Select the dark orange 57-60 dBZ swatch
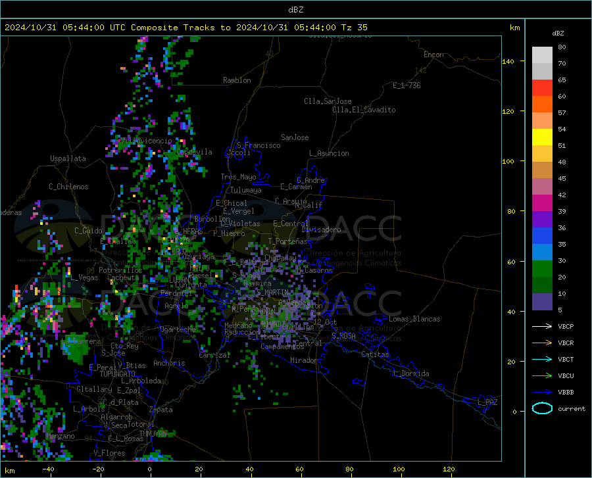Screen dimensions: 592x478 [542, 105]
